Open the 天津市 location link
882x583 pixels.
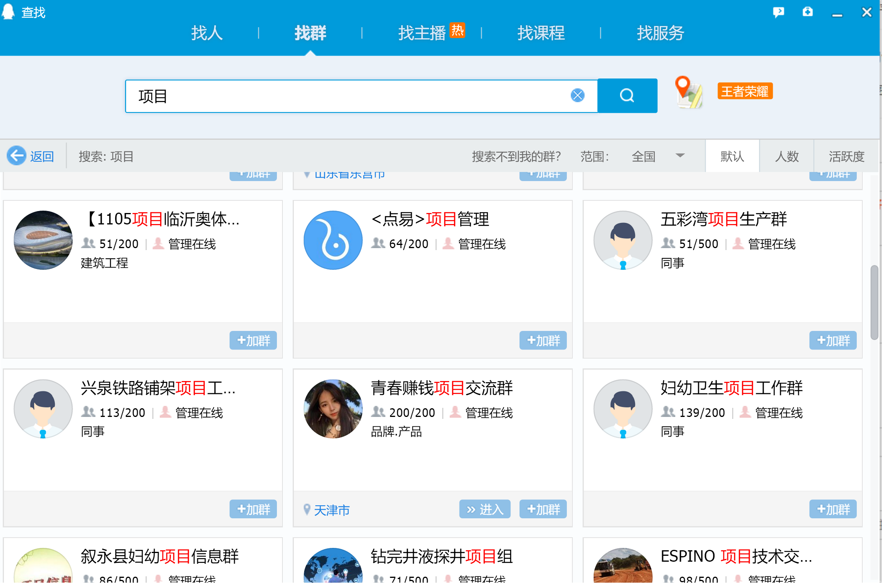coord(331,510)
